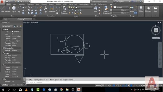
Task: Open the No selection dropdown
Action: (7, 26)
